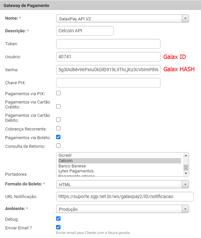
Task: Open the Nome gateway dropdown
Action: click(122, 19)
